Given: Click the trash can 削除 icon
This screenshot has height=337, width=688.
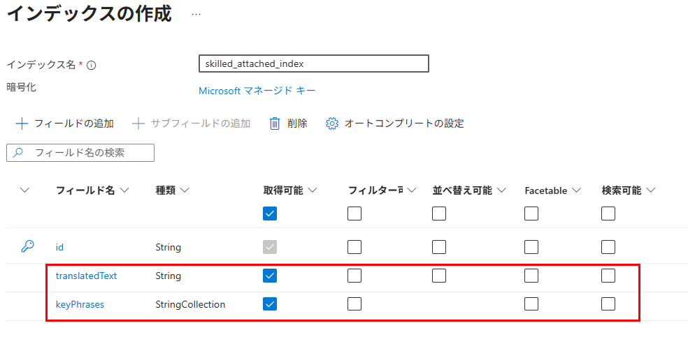Looking at the screenshot, I should coord(275,123).
